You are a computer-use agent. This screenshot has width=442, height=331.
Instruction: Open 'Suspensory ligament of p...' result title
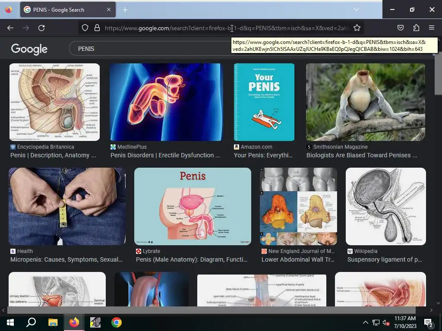[x=385, y=259]
